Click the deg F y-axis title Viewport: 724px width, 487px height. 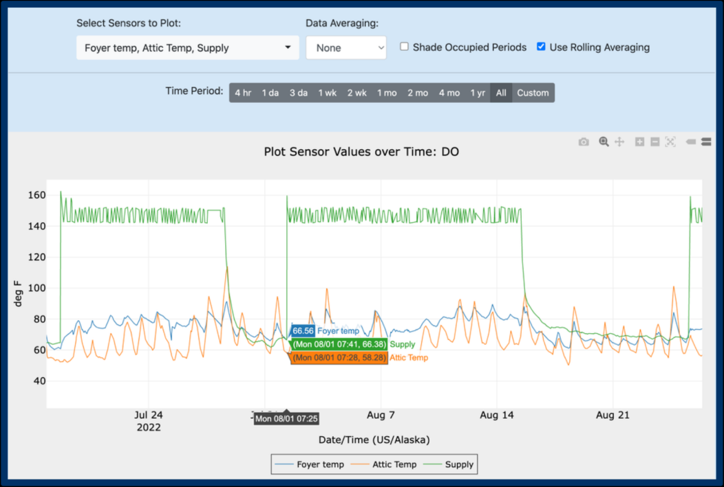click(18, 293)
